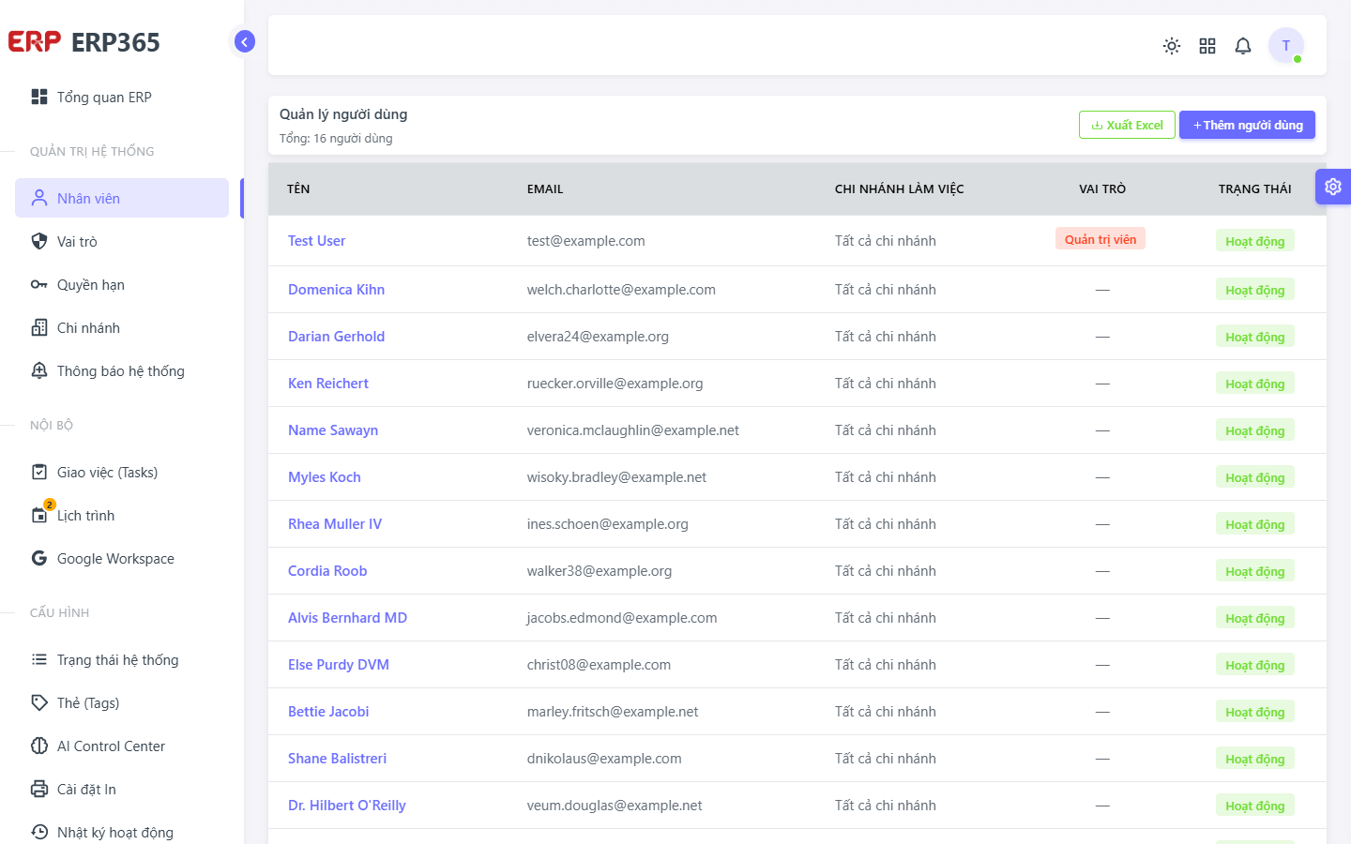
Task: Open Giao việc (Tasks) menu item
Action: (x=122, y=472)
